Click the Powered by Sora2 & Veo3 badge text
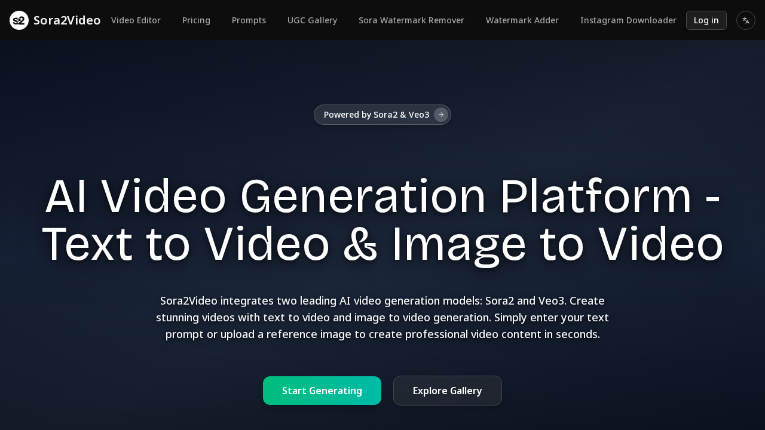This screenshot has width=765, height=430. (x=377, y=115)
